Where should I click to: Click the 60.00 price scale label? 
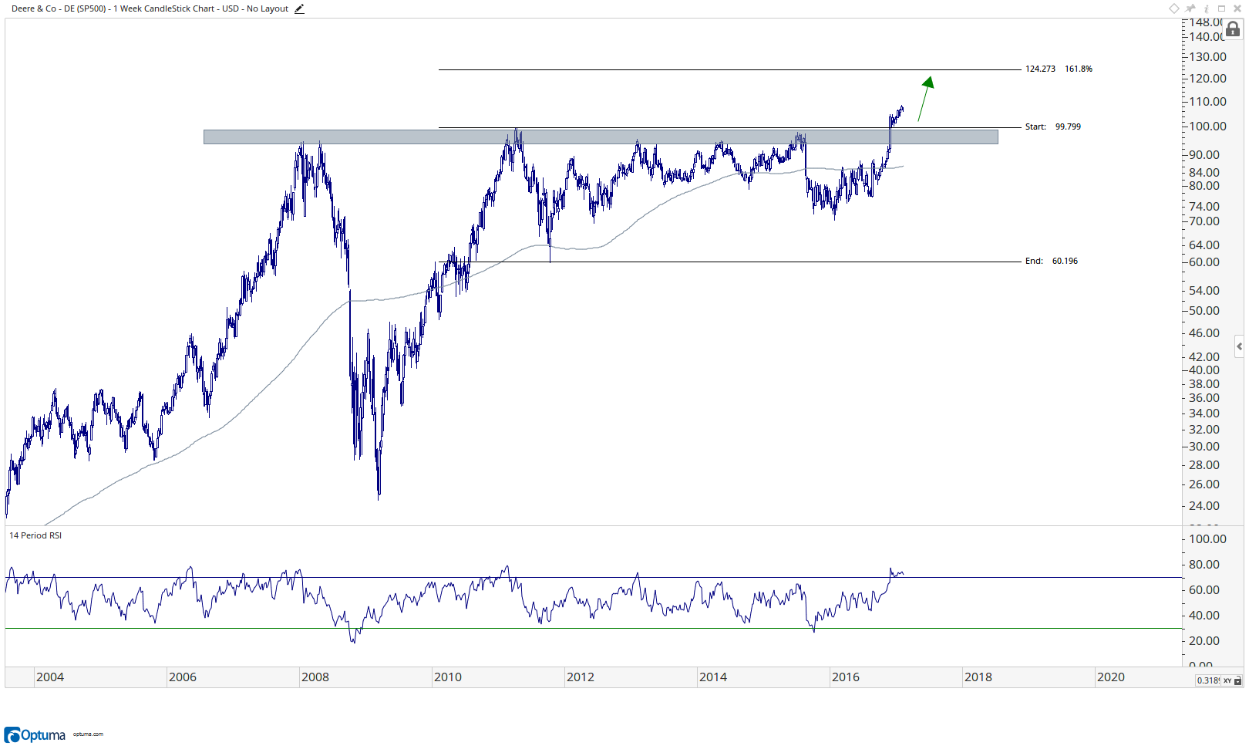[1204, 262]
